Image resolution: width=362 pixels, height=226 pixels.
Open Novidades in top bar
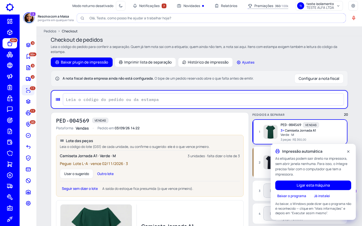tap(191, 6)
